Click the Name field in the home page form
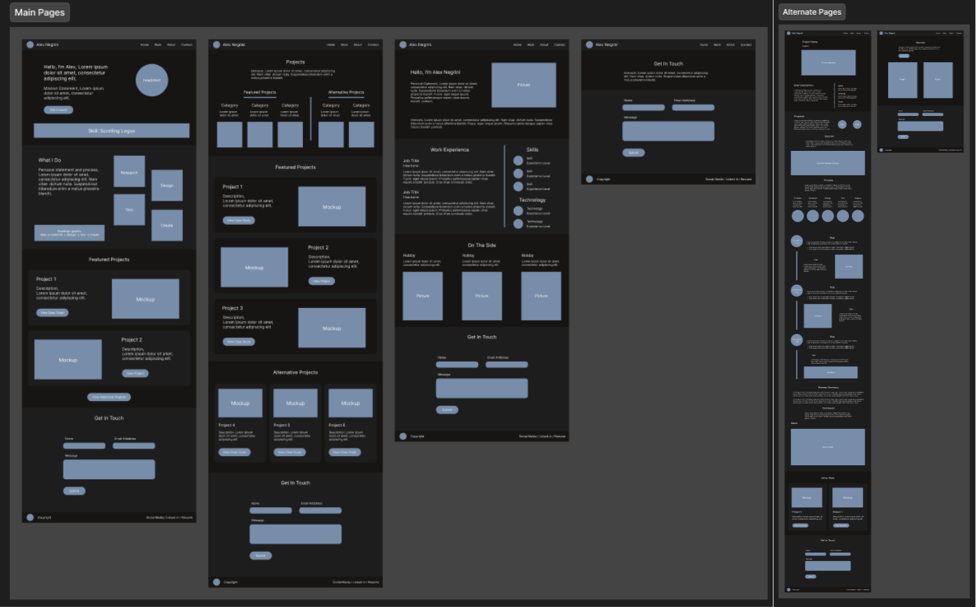Image resolution: width=976 pixels, height=607 pixels. pyautogui.click(x=84, y=446)
